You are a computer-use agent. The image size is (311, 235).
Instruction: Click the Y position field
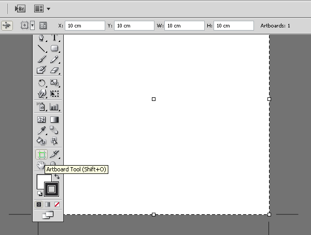pos(134,26)
